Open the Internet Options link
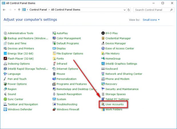177x129 pixels. click(x=67, y=69)
